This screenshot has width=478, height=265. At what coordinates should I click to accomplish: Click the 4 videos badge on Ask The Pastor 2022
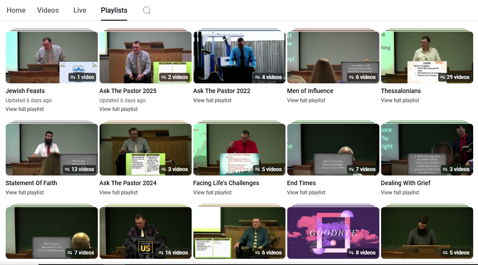pos(268,77)
